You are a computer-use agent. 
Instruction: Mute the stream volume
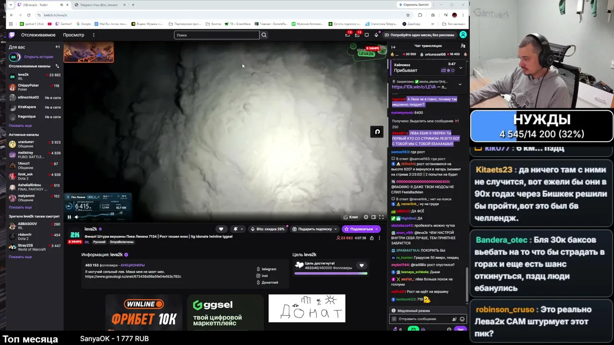click(x=76, y=217)
